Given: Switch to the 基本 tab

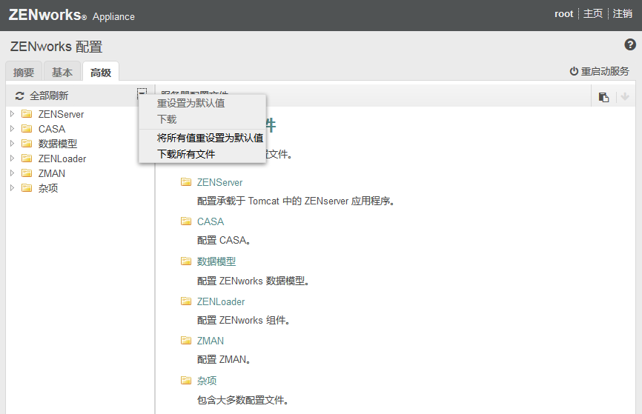Looking at the screenshot, I should [62, 72].
